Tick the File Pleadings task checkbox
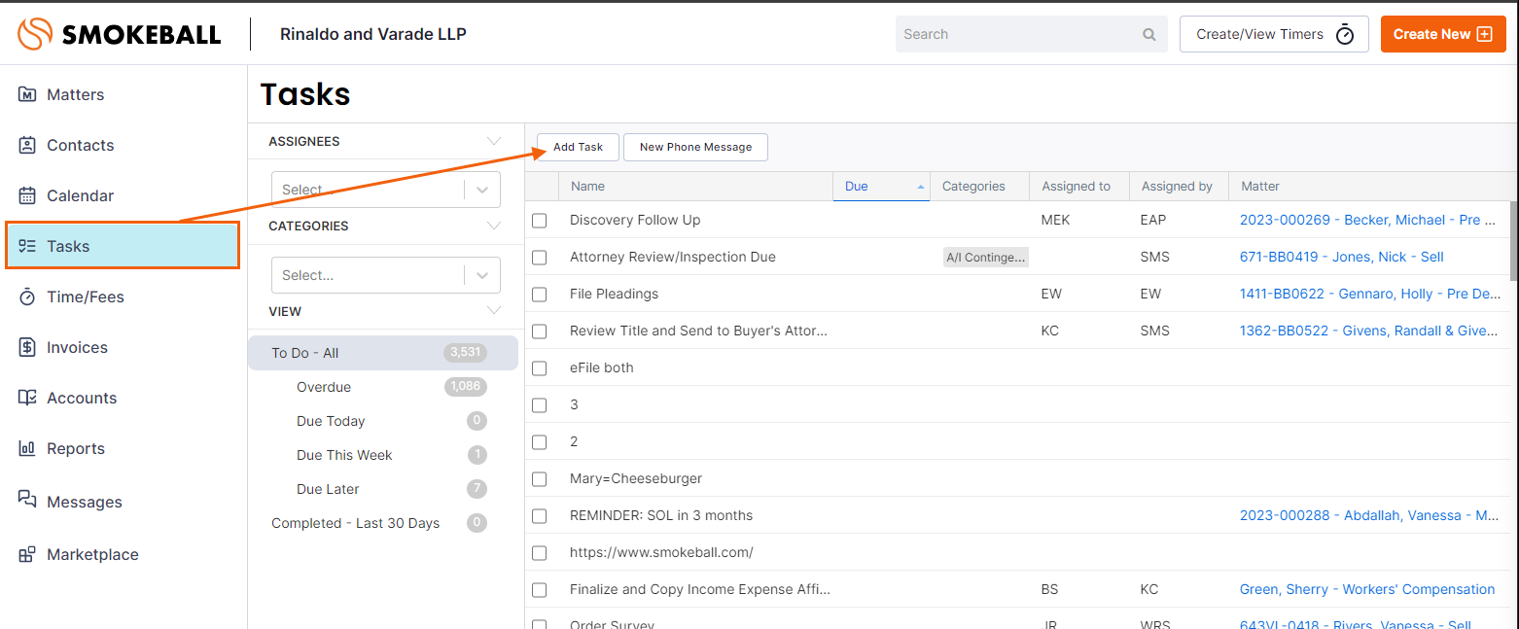The height and width of the screenshot is (629, 1519). [x=540, y=295]
